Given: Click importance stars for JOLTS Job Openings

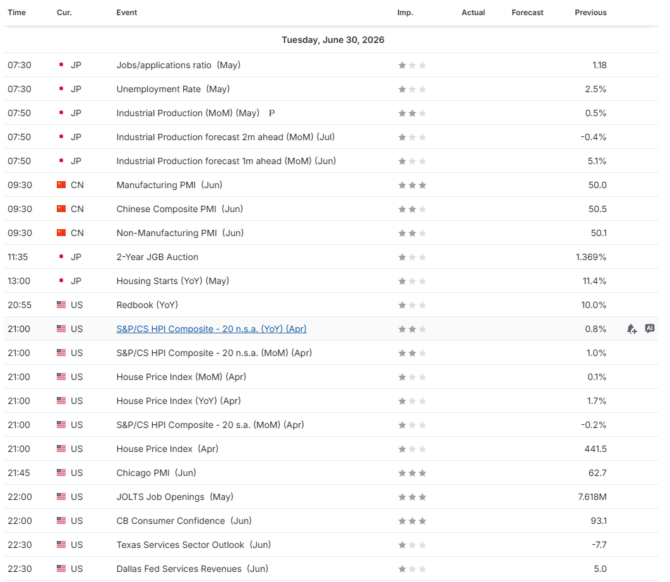Looking at the screenshot, I should coord(412,497).
